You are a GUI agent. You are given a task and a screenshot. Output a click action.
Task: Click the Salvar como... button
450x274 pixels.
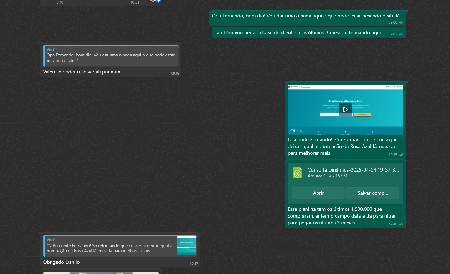coord(373,193)
